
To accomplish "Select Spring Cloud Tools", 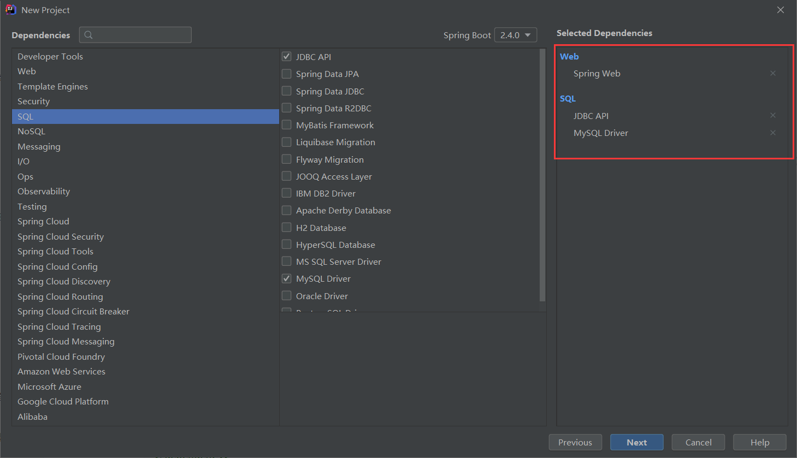I will 145,252.
